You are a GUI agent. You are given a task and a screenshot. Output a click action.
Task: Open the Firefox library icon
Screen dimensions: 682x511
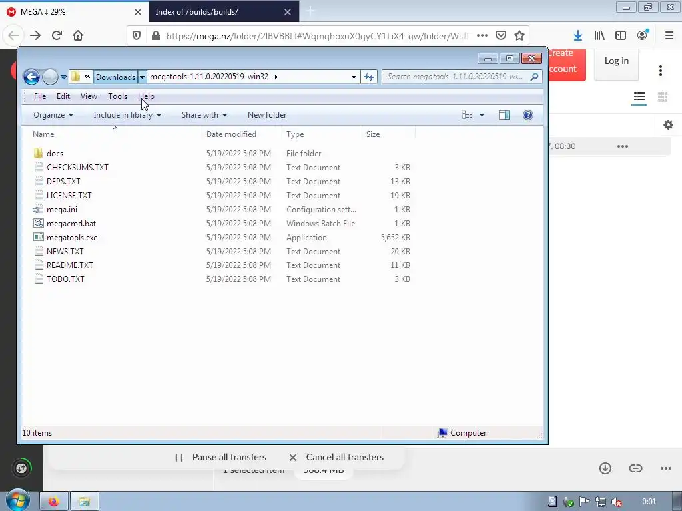599,35
